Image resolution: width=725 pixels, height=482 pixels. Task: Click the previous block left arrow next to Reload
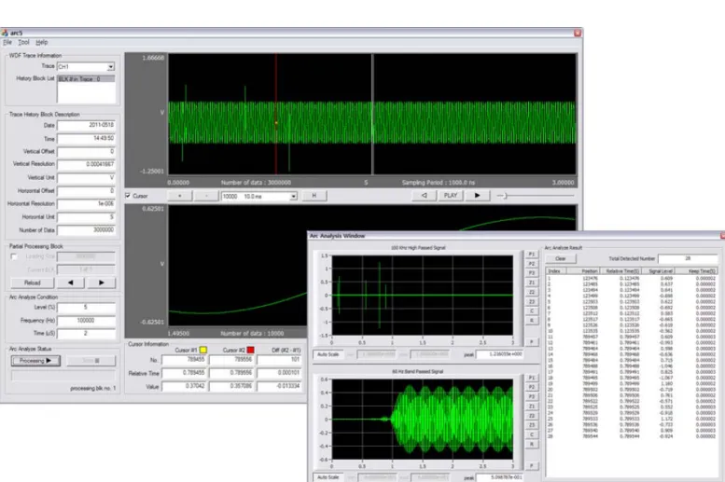pos(70,282)
